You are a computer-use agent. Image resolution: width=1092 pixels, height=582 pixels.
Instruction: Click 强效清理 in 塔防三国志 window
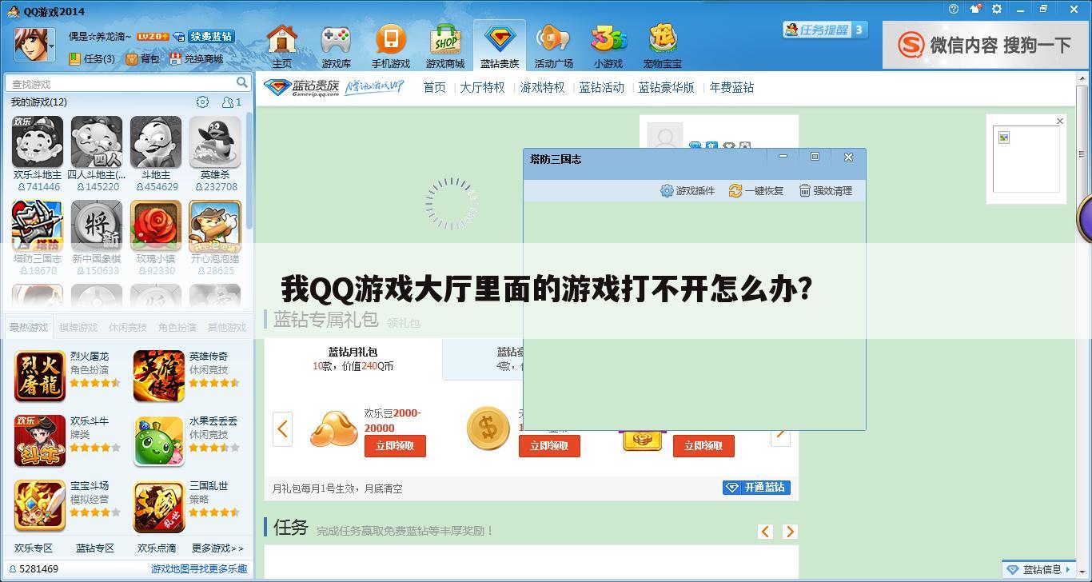826,190
